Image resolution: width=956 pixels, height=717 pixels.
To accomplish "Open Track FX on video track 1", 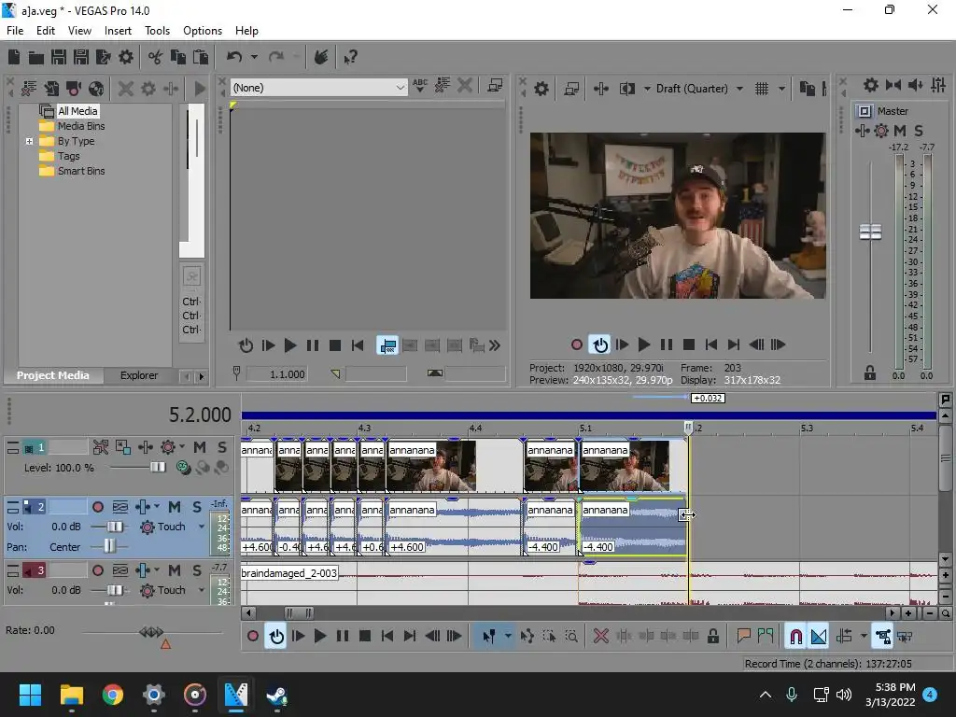I will click(146, 447).
